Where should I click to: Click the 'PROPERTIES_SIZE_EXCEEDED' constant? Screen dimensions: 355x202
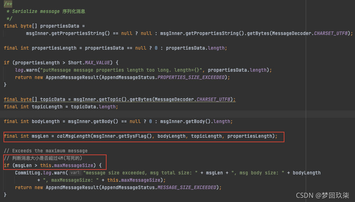point(191,78)
